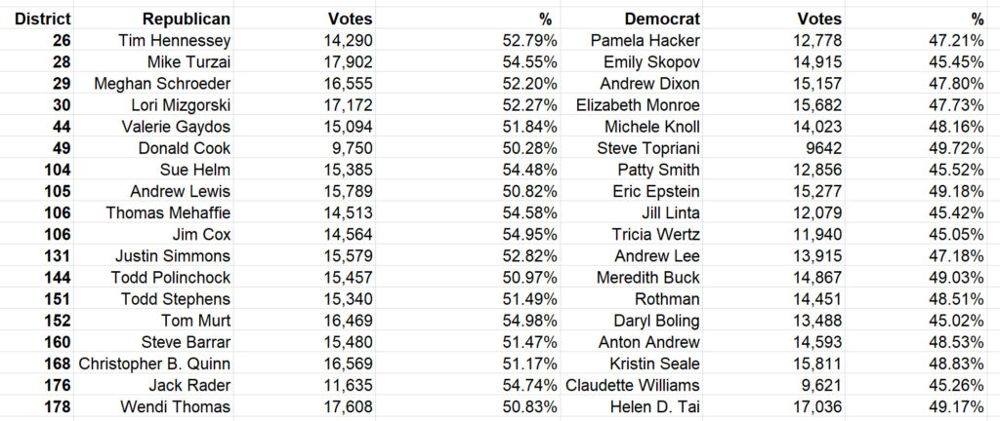Click the Rothman name cell
The image size is (1000, 421).
pyautogui.click(x=632, y=299)
